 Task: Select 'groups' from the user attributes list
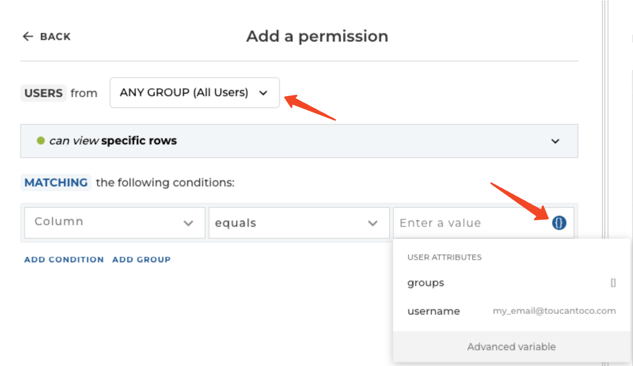426,283
